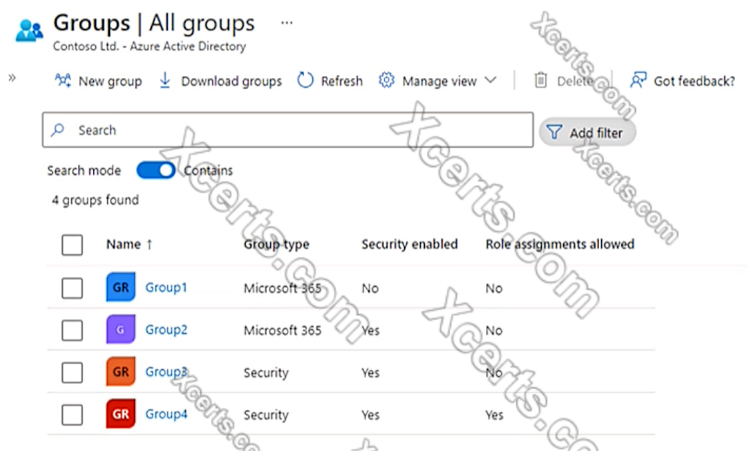751x451 pixels.
Task: Click the Add filter button label
Action: pyautogui.click(x=597, y=132)
